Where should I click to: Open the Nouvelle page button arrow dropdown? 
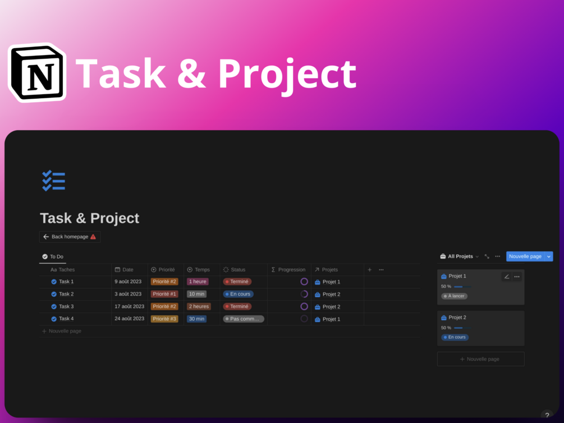click(x=549, y=256)
